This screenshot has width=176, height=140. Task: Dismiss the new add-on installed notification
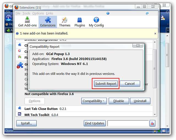(x=155, y=34)
